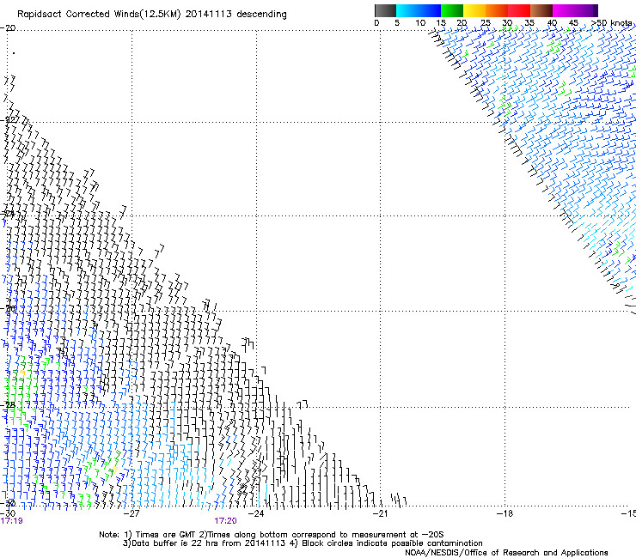Click the legend label '40' under color bar

pyautogui.click(x=552, y=23)
